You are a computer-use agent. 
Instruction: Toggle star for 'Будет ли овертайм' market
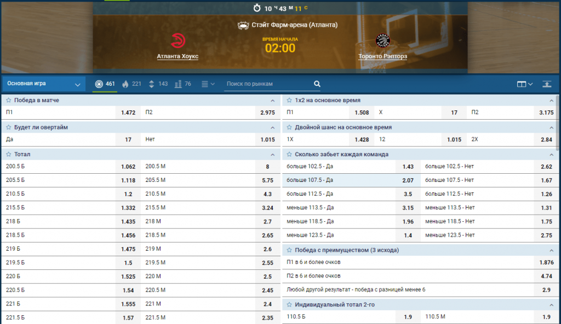pyautogui.click(x=9, y=127)
